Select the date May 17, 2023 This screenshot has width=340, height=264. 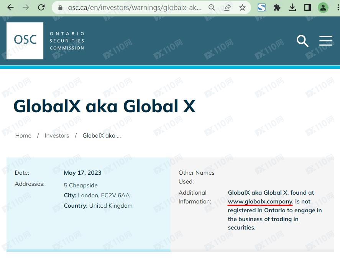(83, 173)
